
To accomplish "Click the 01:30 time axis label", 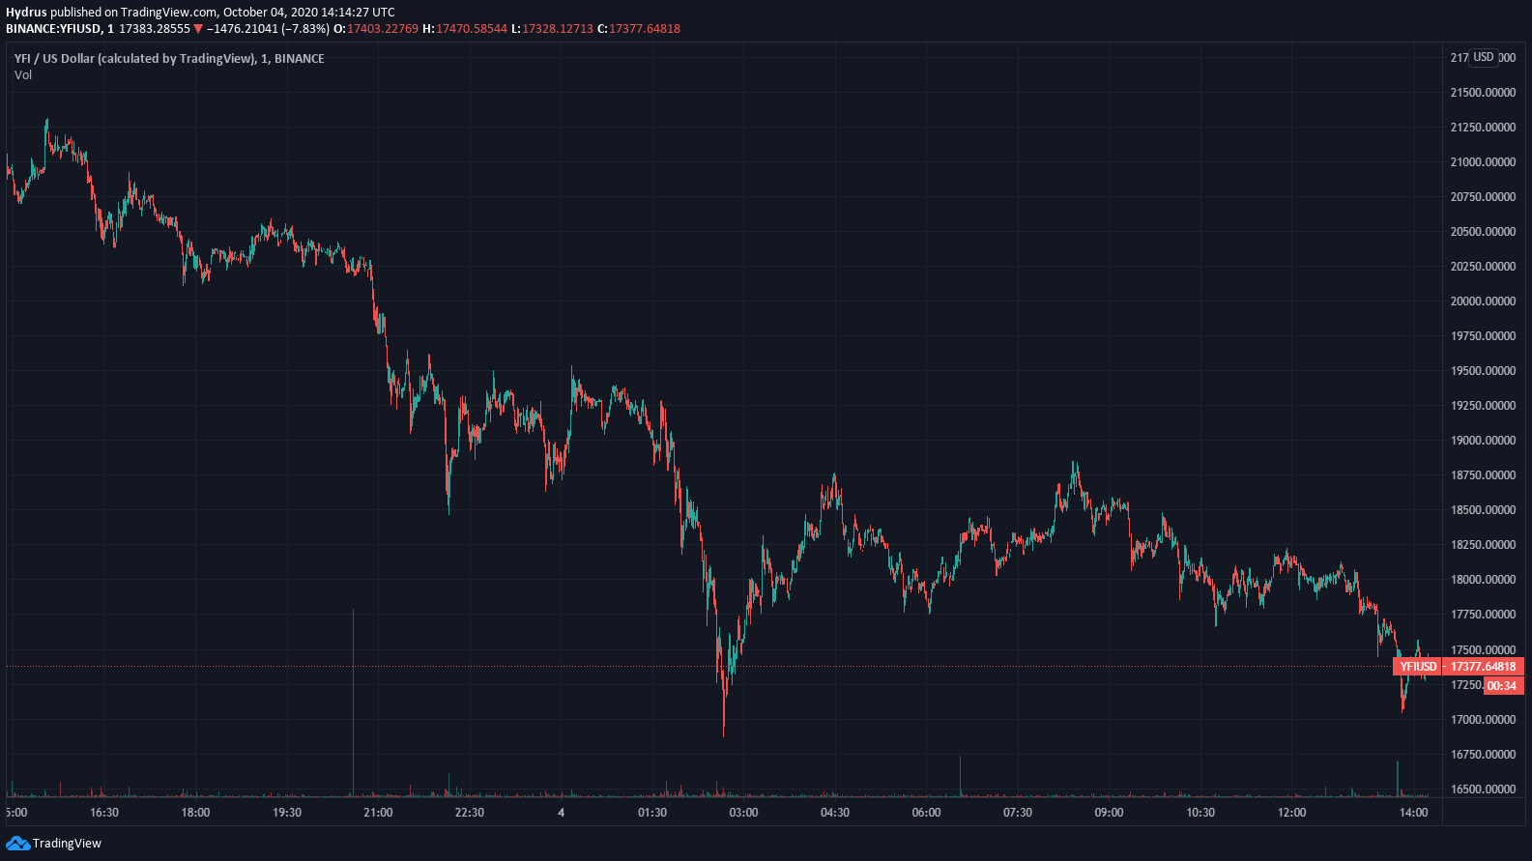I will click(x=652, y=813).
